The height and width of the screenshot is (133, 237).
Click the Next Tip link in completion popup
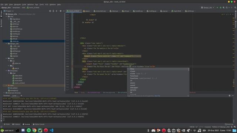(157, 96)
